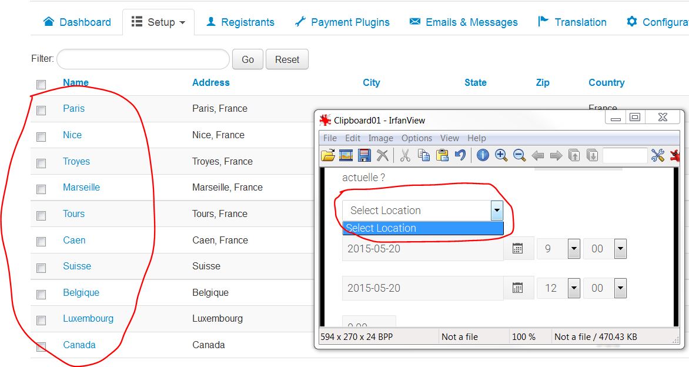Switch to the Registrants tab

tap(240, 22)
